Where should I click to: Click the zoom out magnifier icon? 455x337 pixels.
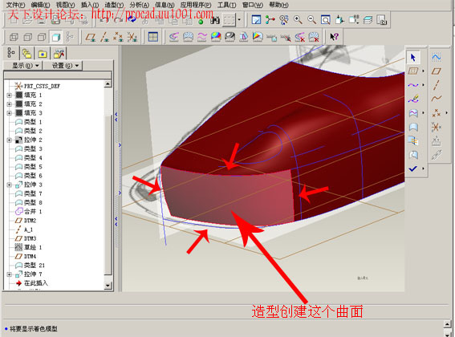click(311, 20)
